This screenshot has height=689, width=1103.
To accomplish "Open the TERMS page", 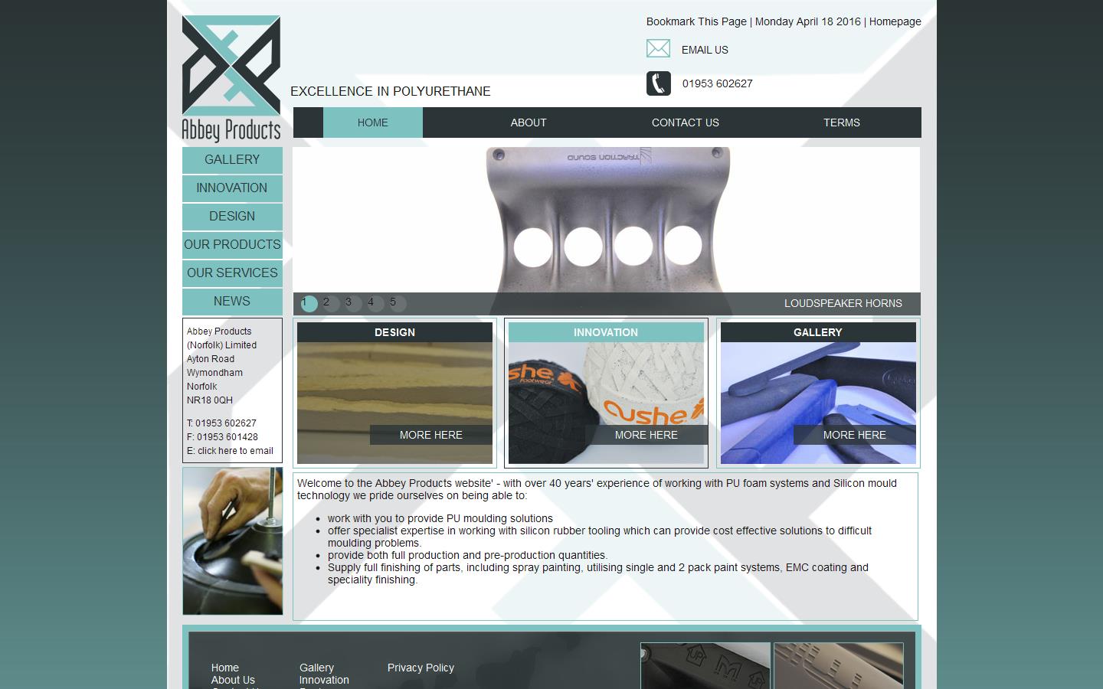I will pos(842,122).
